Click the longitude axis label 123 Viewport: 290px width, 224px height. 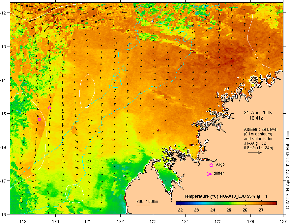(153, 221)
